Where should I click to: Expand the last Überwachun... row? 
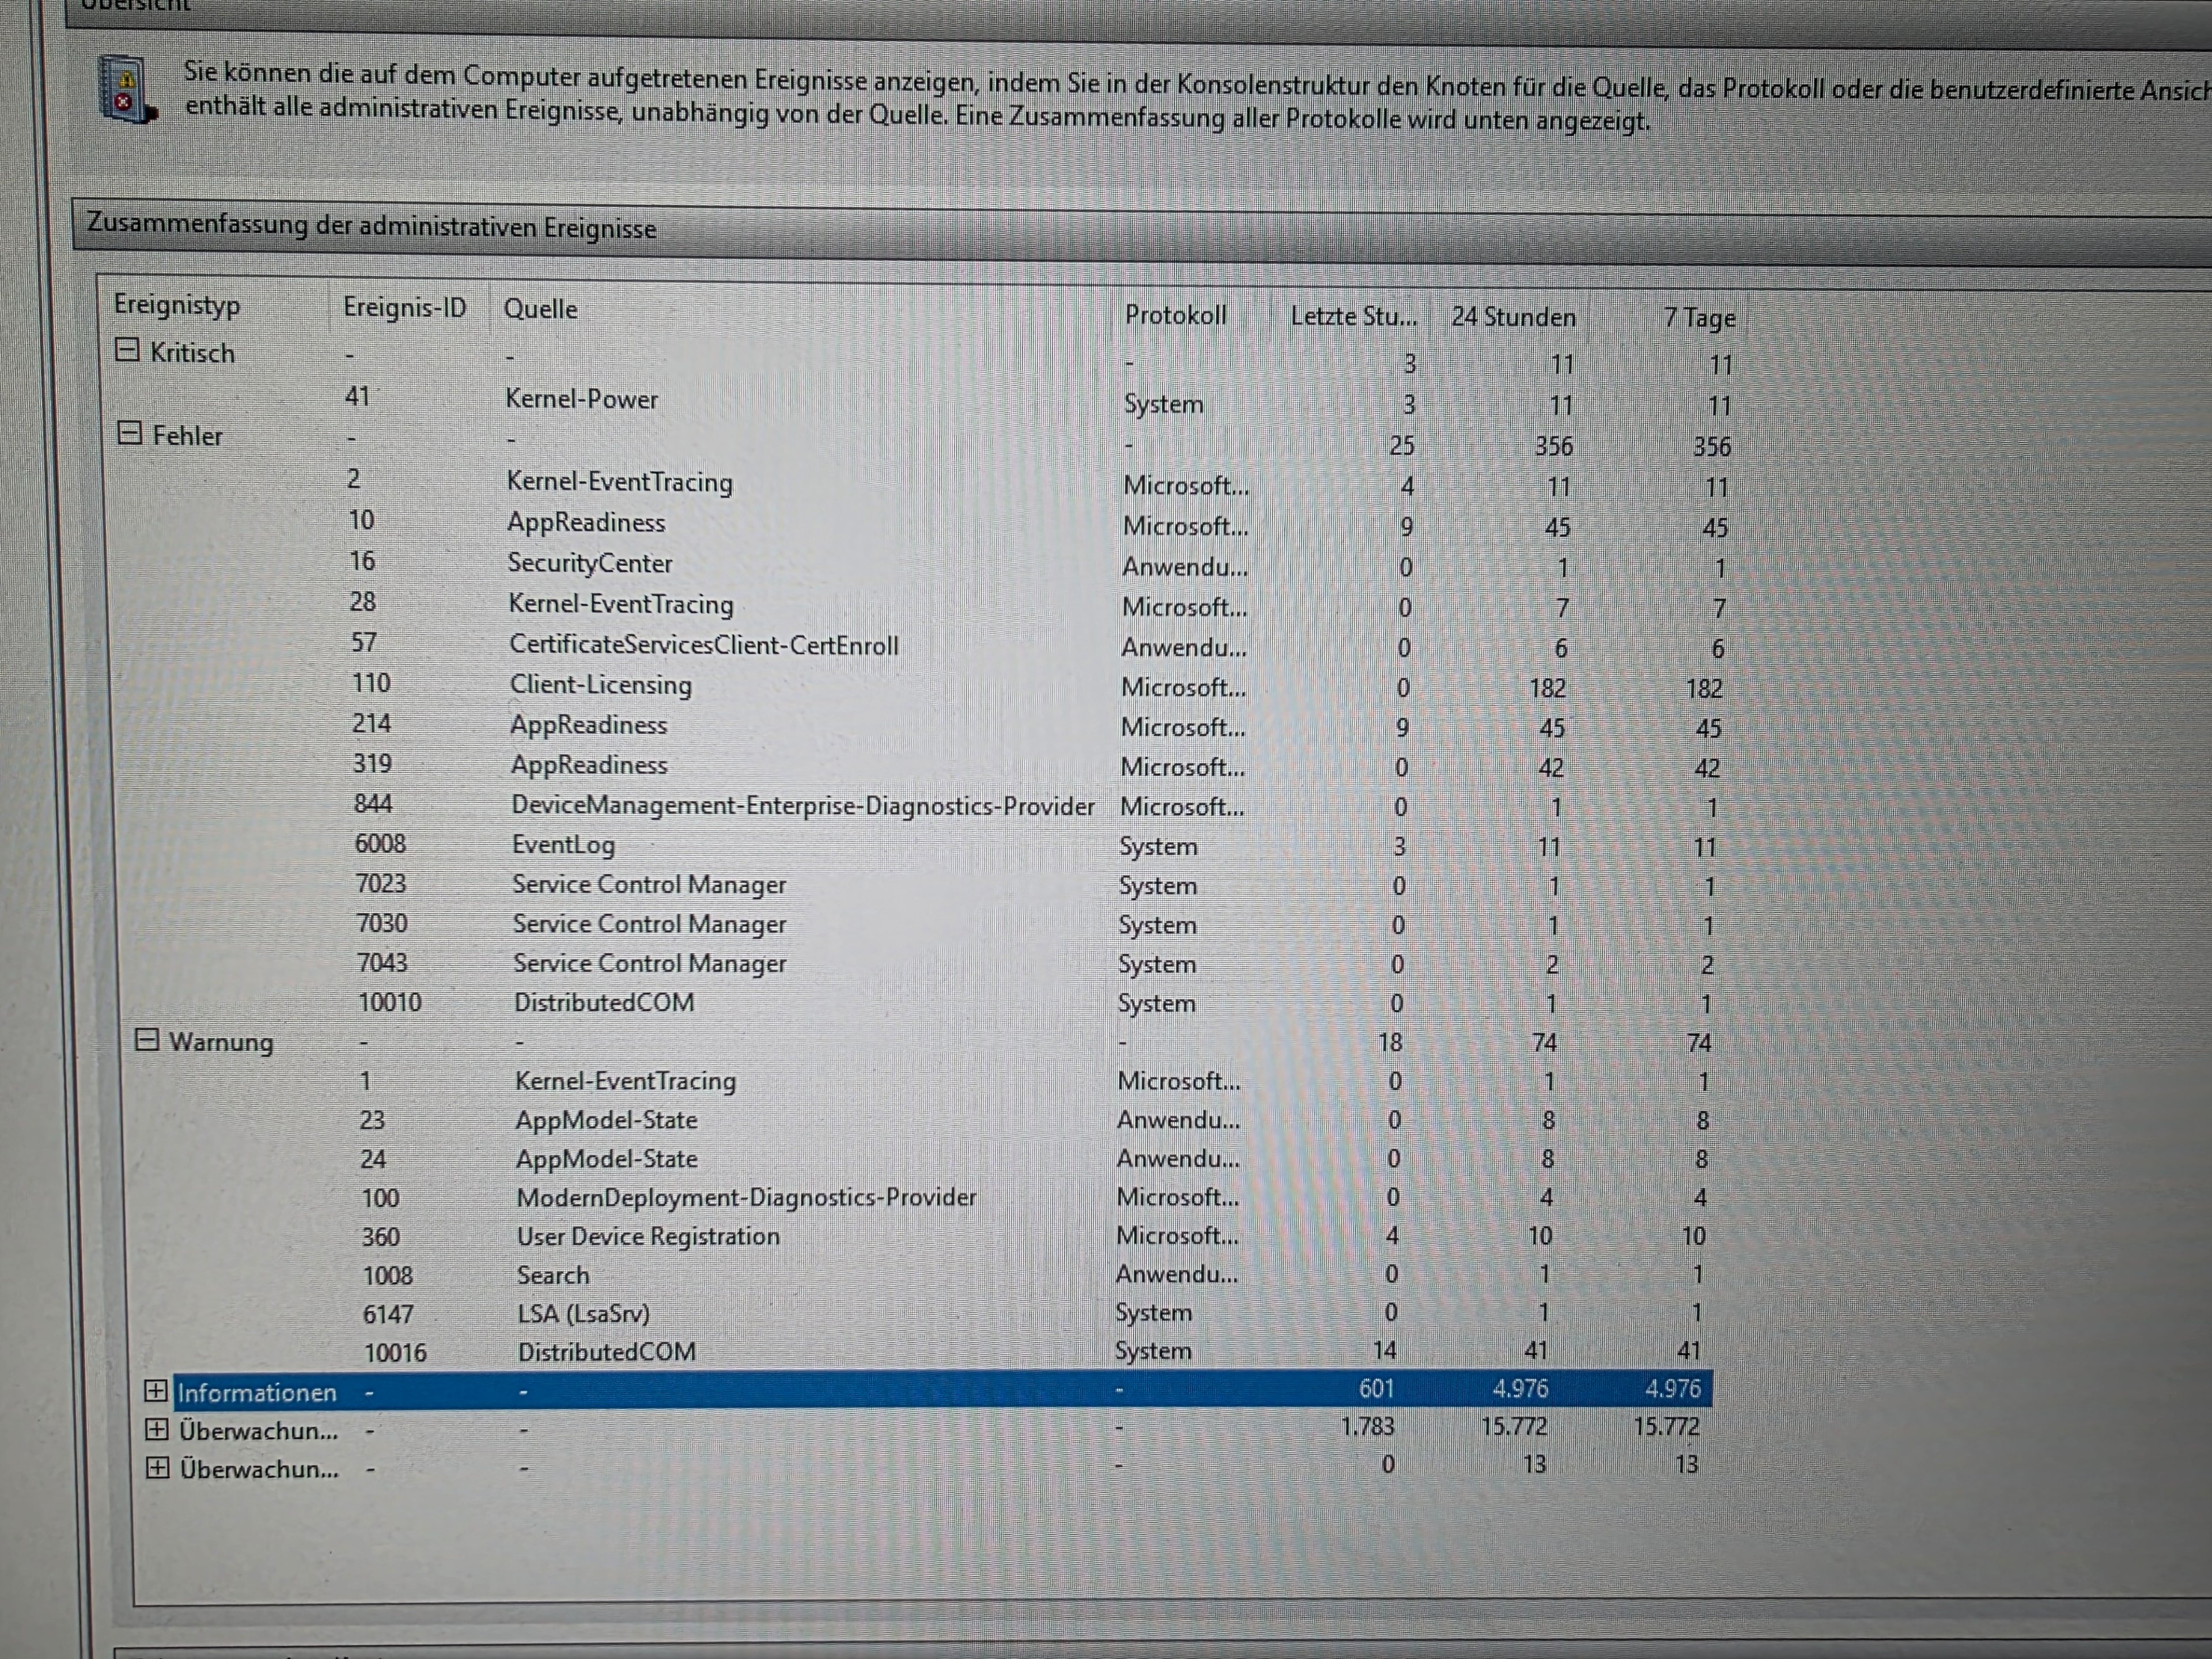tap(157, 1468)
